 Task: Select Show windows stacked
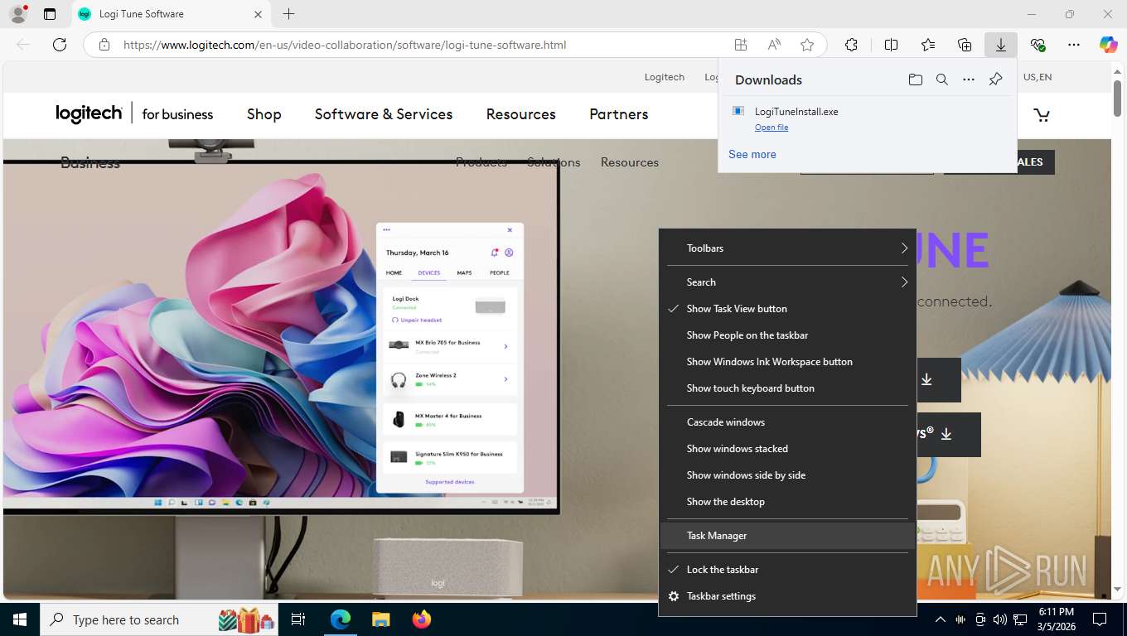point(787,449)
